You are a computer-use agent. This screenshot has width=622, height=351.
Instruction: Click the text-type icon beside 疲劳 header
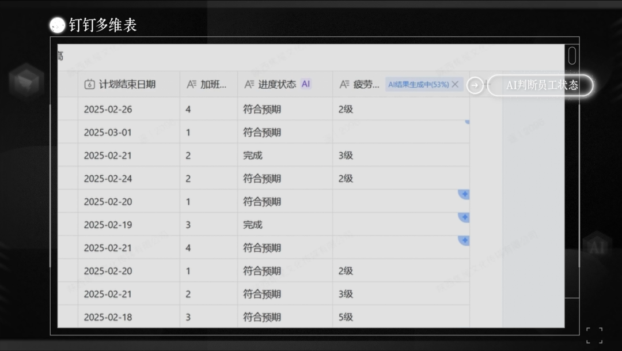pos(344,84)
